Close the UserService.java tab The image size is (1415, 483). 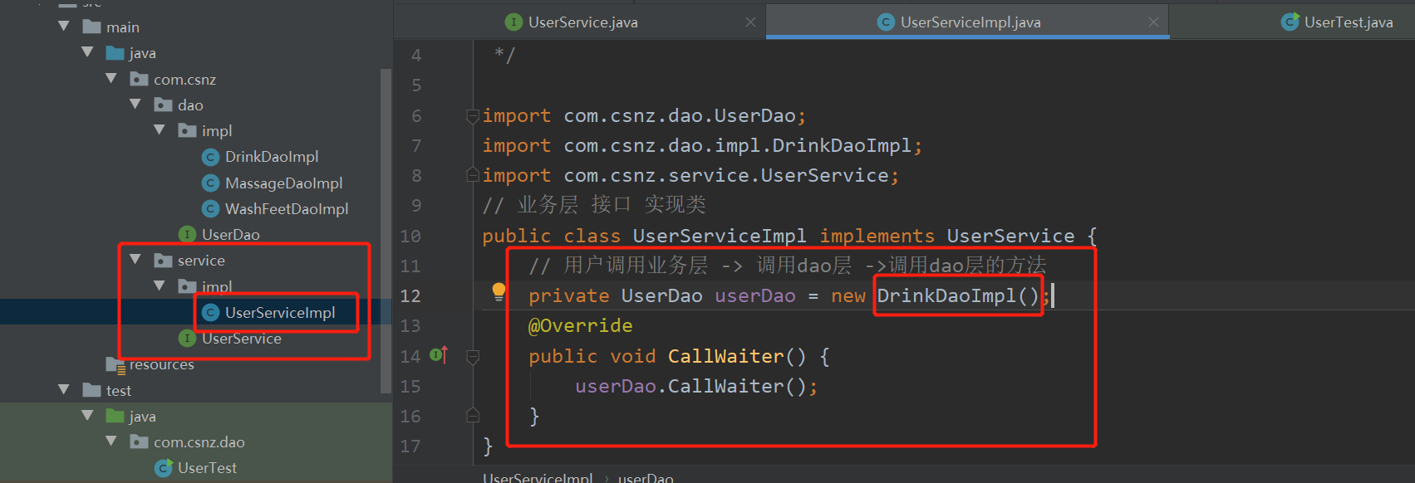coord(750,22)
